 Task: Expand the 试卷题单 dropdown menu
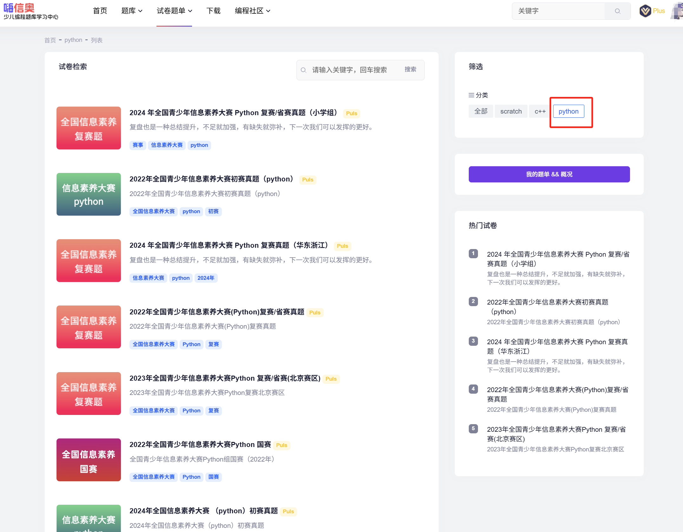pos(174,11)
